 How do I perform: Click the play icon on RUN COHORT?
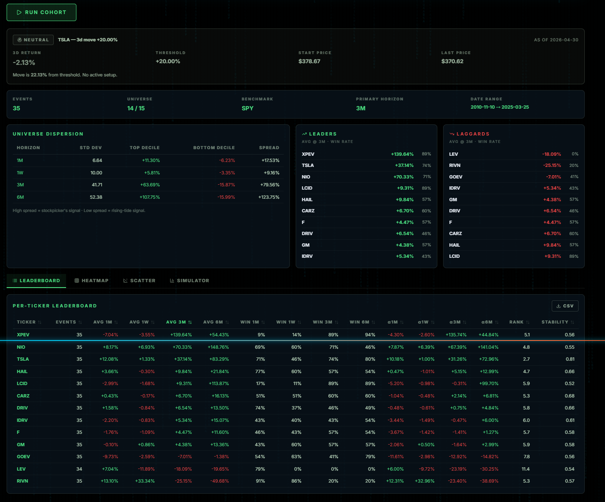(19, 12)
